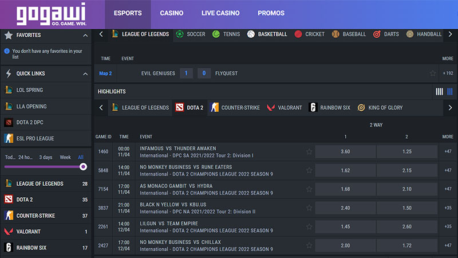This screenshot has height=258, width=458.
Task: Switch to four-column odds view
Action: 439,92
